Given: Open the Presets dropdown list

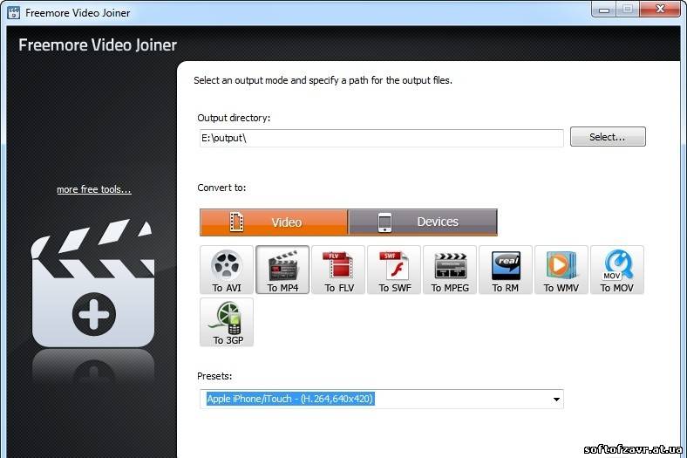Looking at the screenshot, I should (x=556, y=399).
